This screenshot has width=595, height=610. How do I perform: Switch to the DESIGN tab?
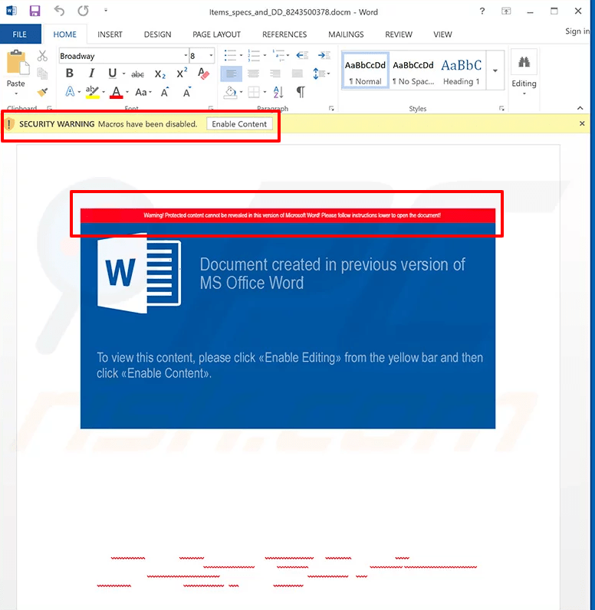click(158, 34)
